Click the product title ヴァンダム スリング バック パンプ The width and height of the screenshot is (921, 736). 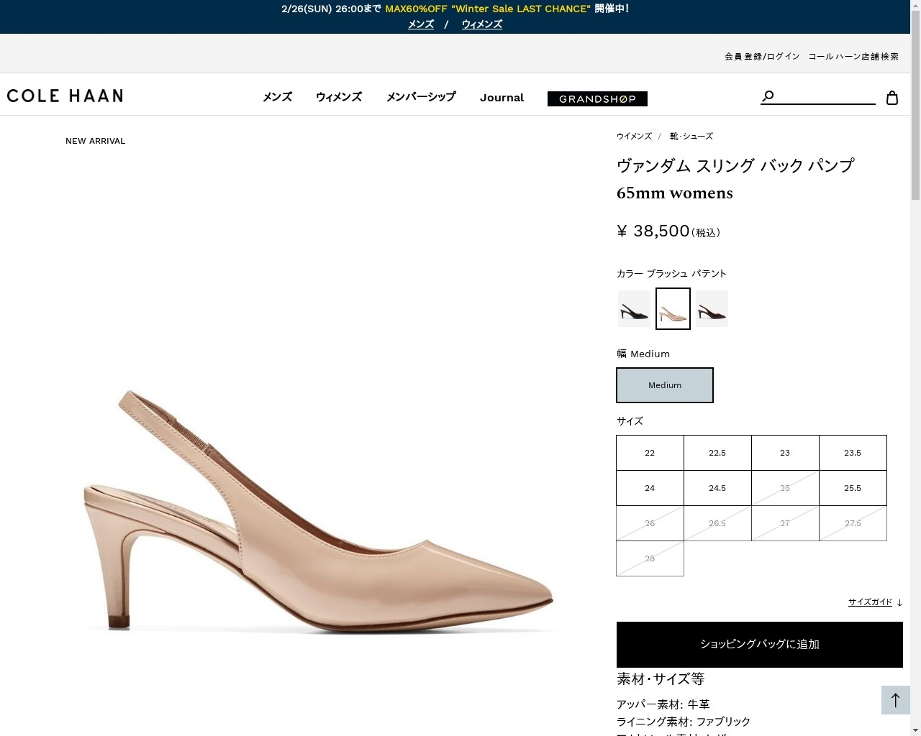coord(735,165)
